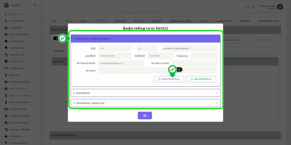Click เลือกใช้เป็นสิทธิ์รอง button
291x145 pixels.
click(201, 79)
